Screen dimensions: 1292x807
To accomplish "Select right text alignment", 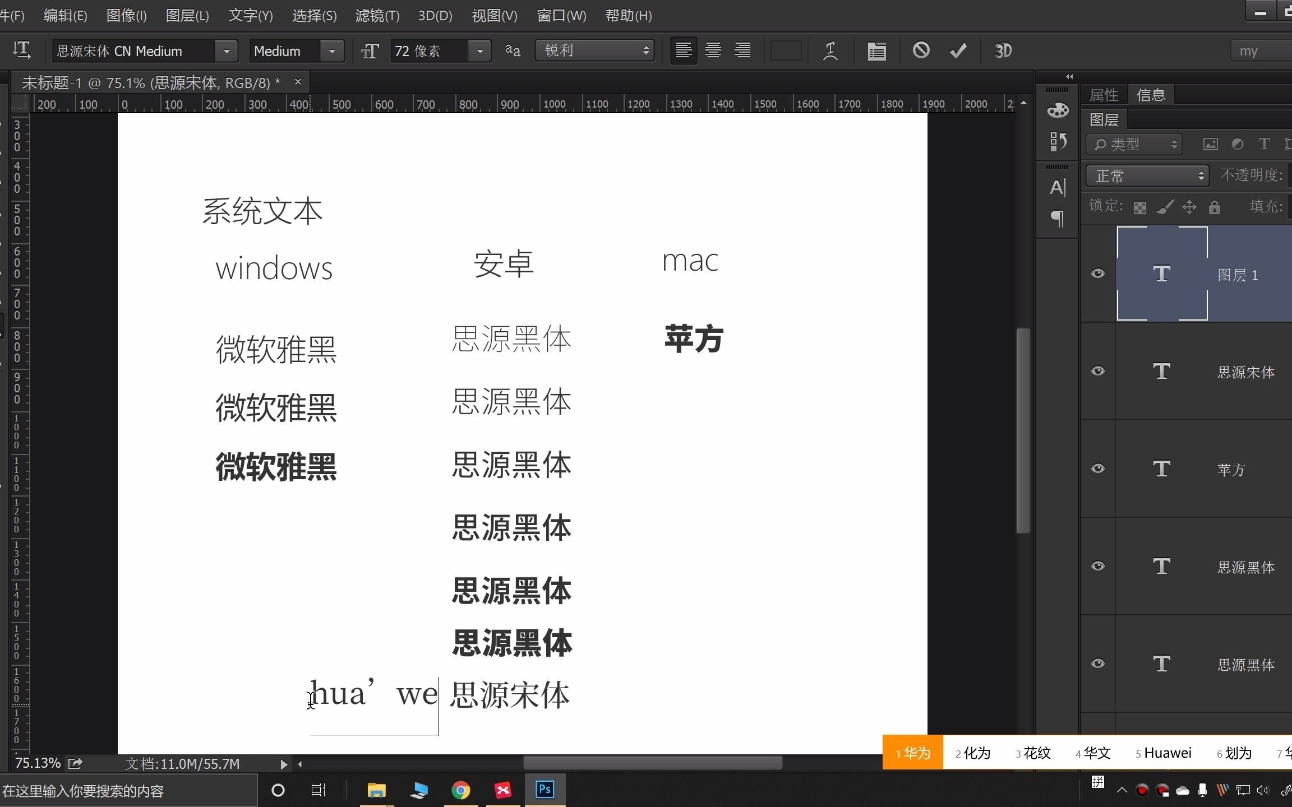I will [x=743, y=50].
